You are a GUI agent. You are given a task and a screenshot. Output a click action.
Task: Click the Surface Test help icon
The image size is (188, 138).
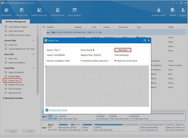[x=47, y=110]
